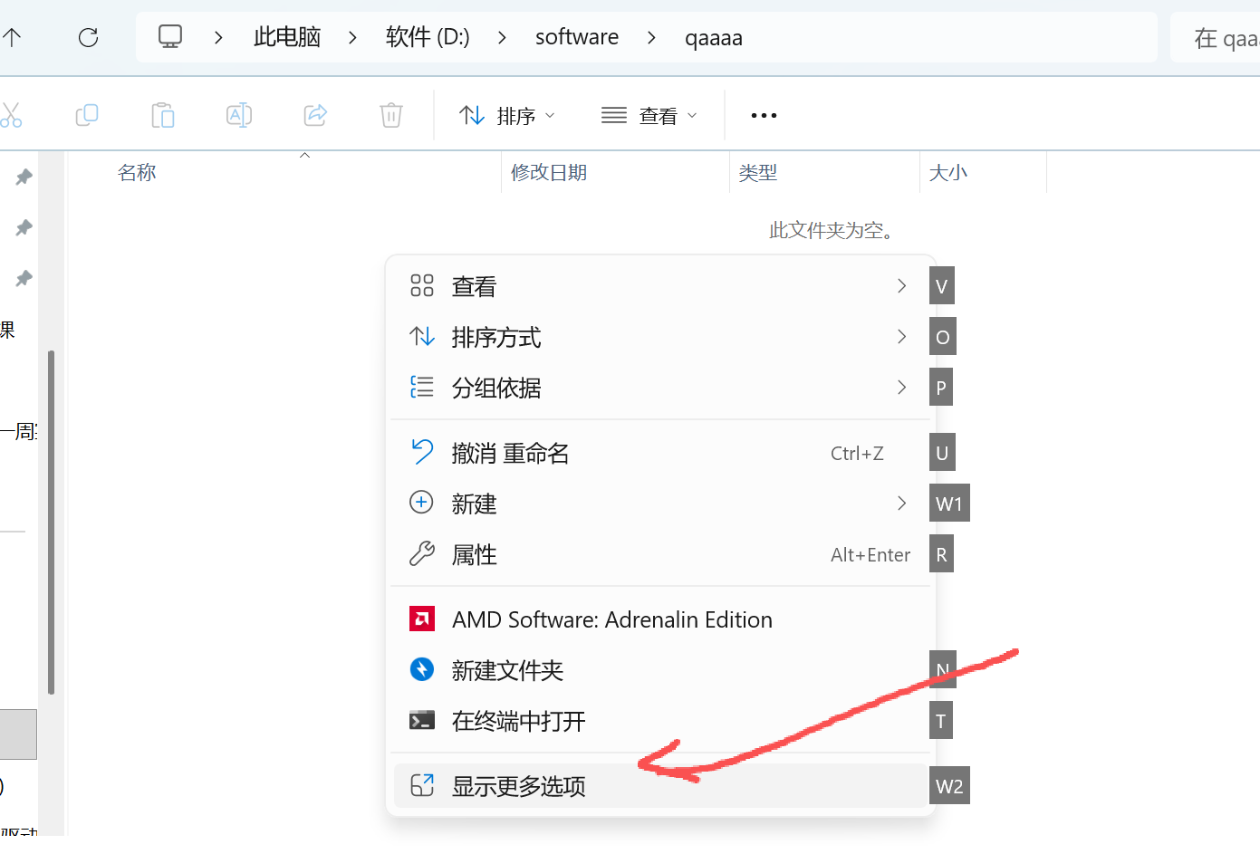Screen dimensions: 1260x854
Task: Launch AMD Software: Adrenalin Edition
Action: click(x=611, y=619)
